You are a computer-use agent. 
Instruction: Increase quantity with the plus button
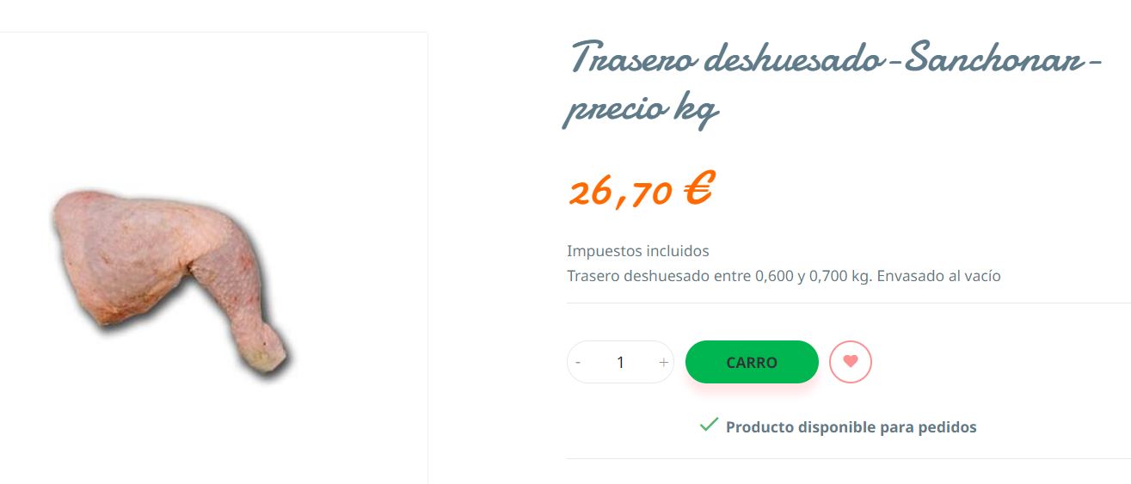click(x=663, y=363)
